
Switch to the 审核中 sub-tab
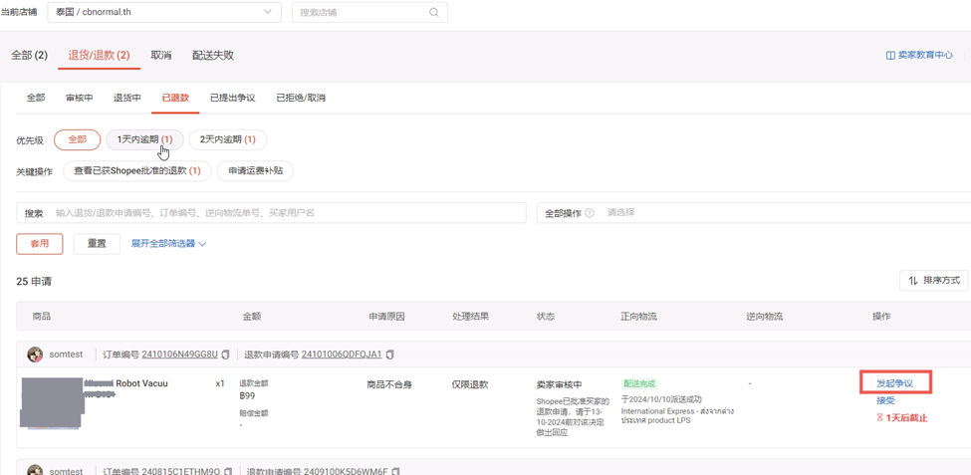click(x=80, y=98)
